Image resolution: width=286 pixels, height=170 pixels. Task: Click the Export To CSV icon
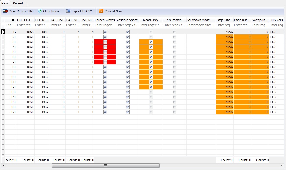[68, 11]
